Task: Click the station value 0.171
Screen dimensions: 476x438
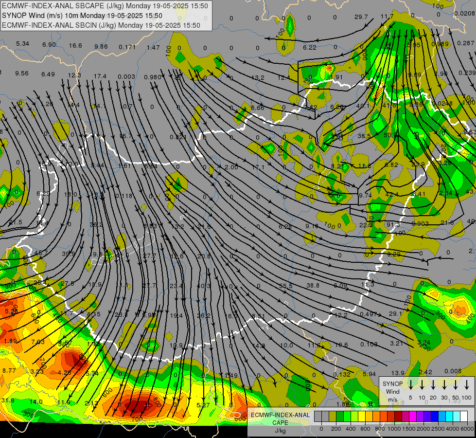Action: tap(127, 47)
